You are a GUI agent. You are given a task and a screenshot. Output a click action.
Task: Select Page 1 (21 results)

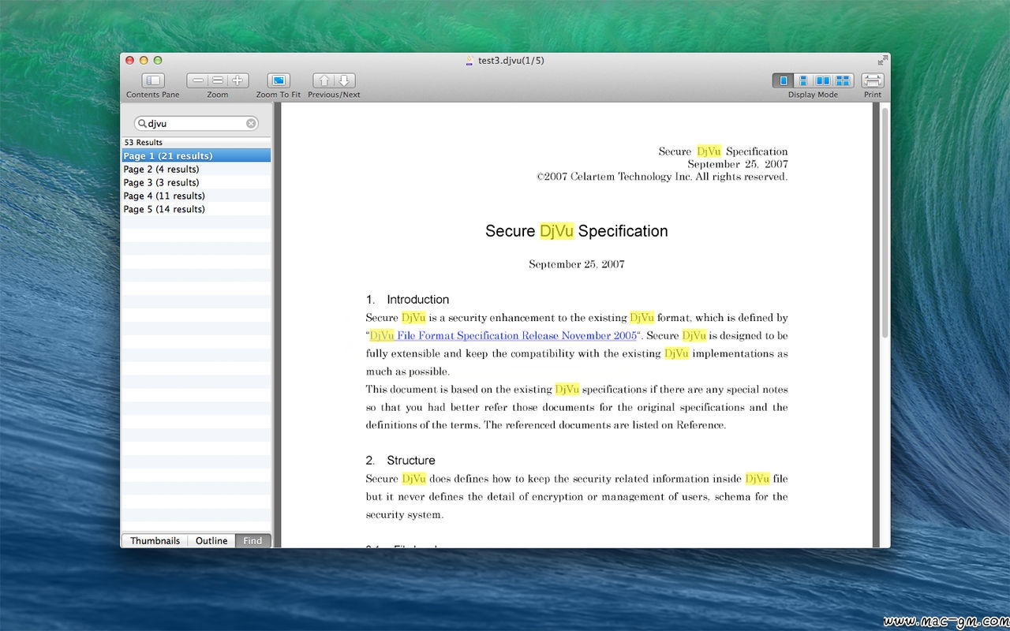point(196,155)
